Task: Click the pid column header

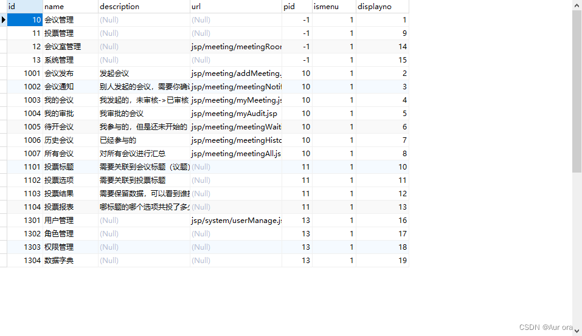Action: click(x=297, y=7)
